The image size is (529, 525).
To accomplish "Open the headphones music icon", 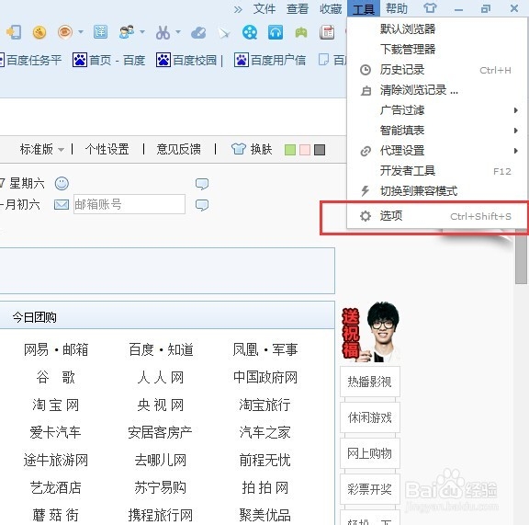I will 276,32.
